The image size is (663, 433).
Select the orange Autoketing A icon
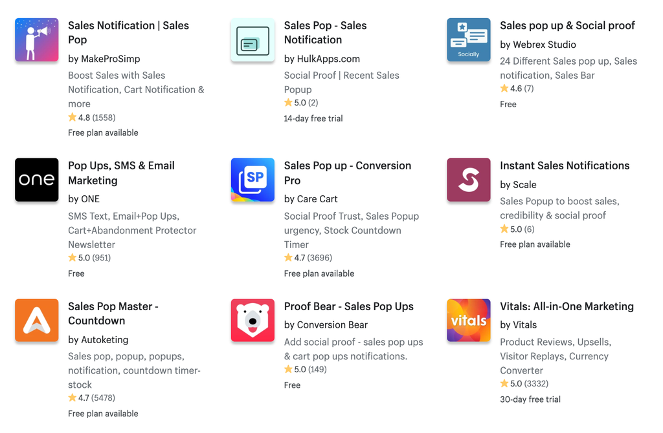coord(37,321)
